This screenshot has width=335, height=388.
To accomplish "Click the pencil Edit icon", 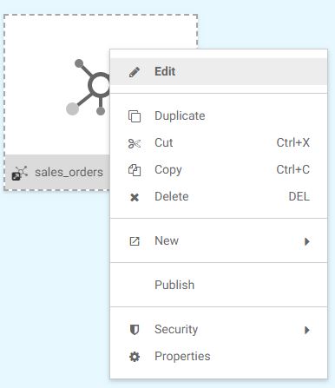I will [135, 72].
